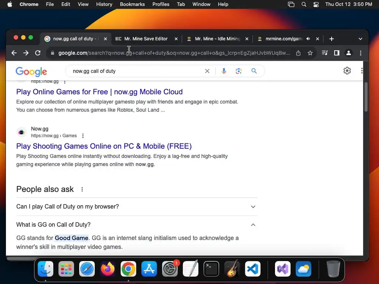Image resolution: width=379 pixels, height=284 pixels.
Task: Launch GarageBand from the Dock
Action: [x=232, y=268]
